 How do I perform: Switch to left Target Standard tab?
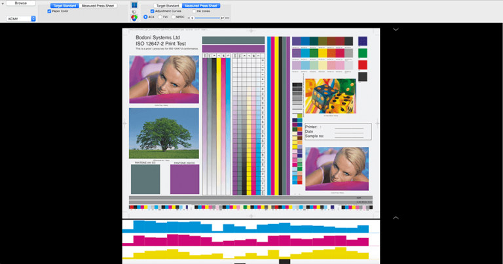[x=65, y=5]
